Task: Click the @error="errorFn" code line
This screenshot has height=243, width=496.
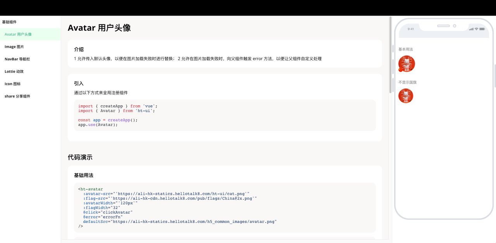Action: pyautogui.click(x=103, y=217)
